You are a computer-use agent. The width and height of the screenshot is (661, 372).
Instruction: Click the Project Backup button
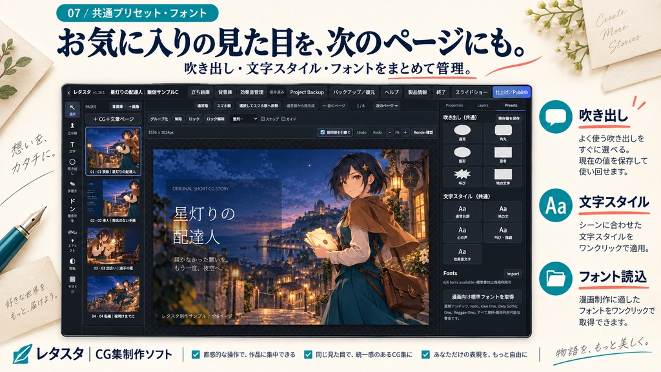pos(307,92)
